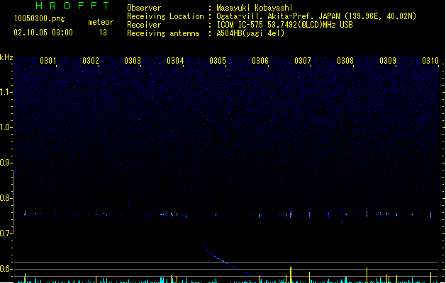Click the meteor label
Viewport: 446px width, 283px height.
coord(101,22)
